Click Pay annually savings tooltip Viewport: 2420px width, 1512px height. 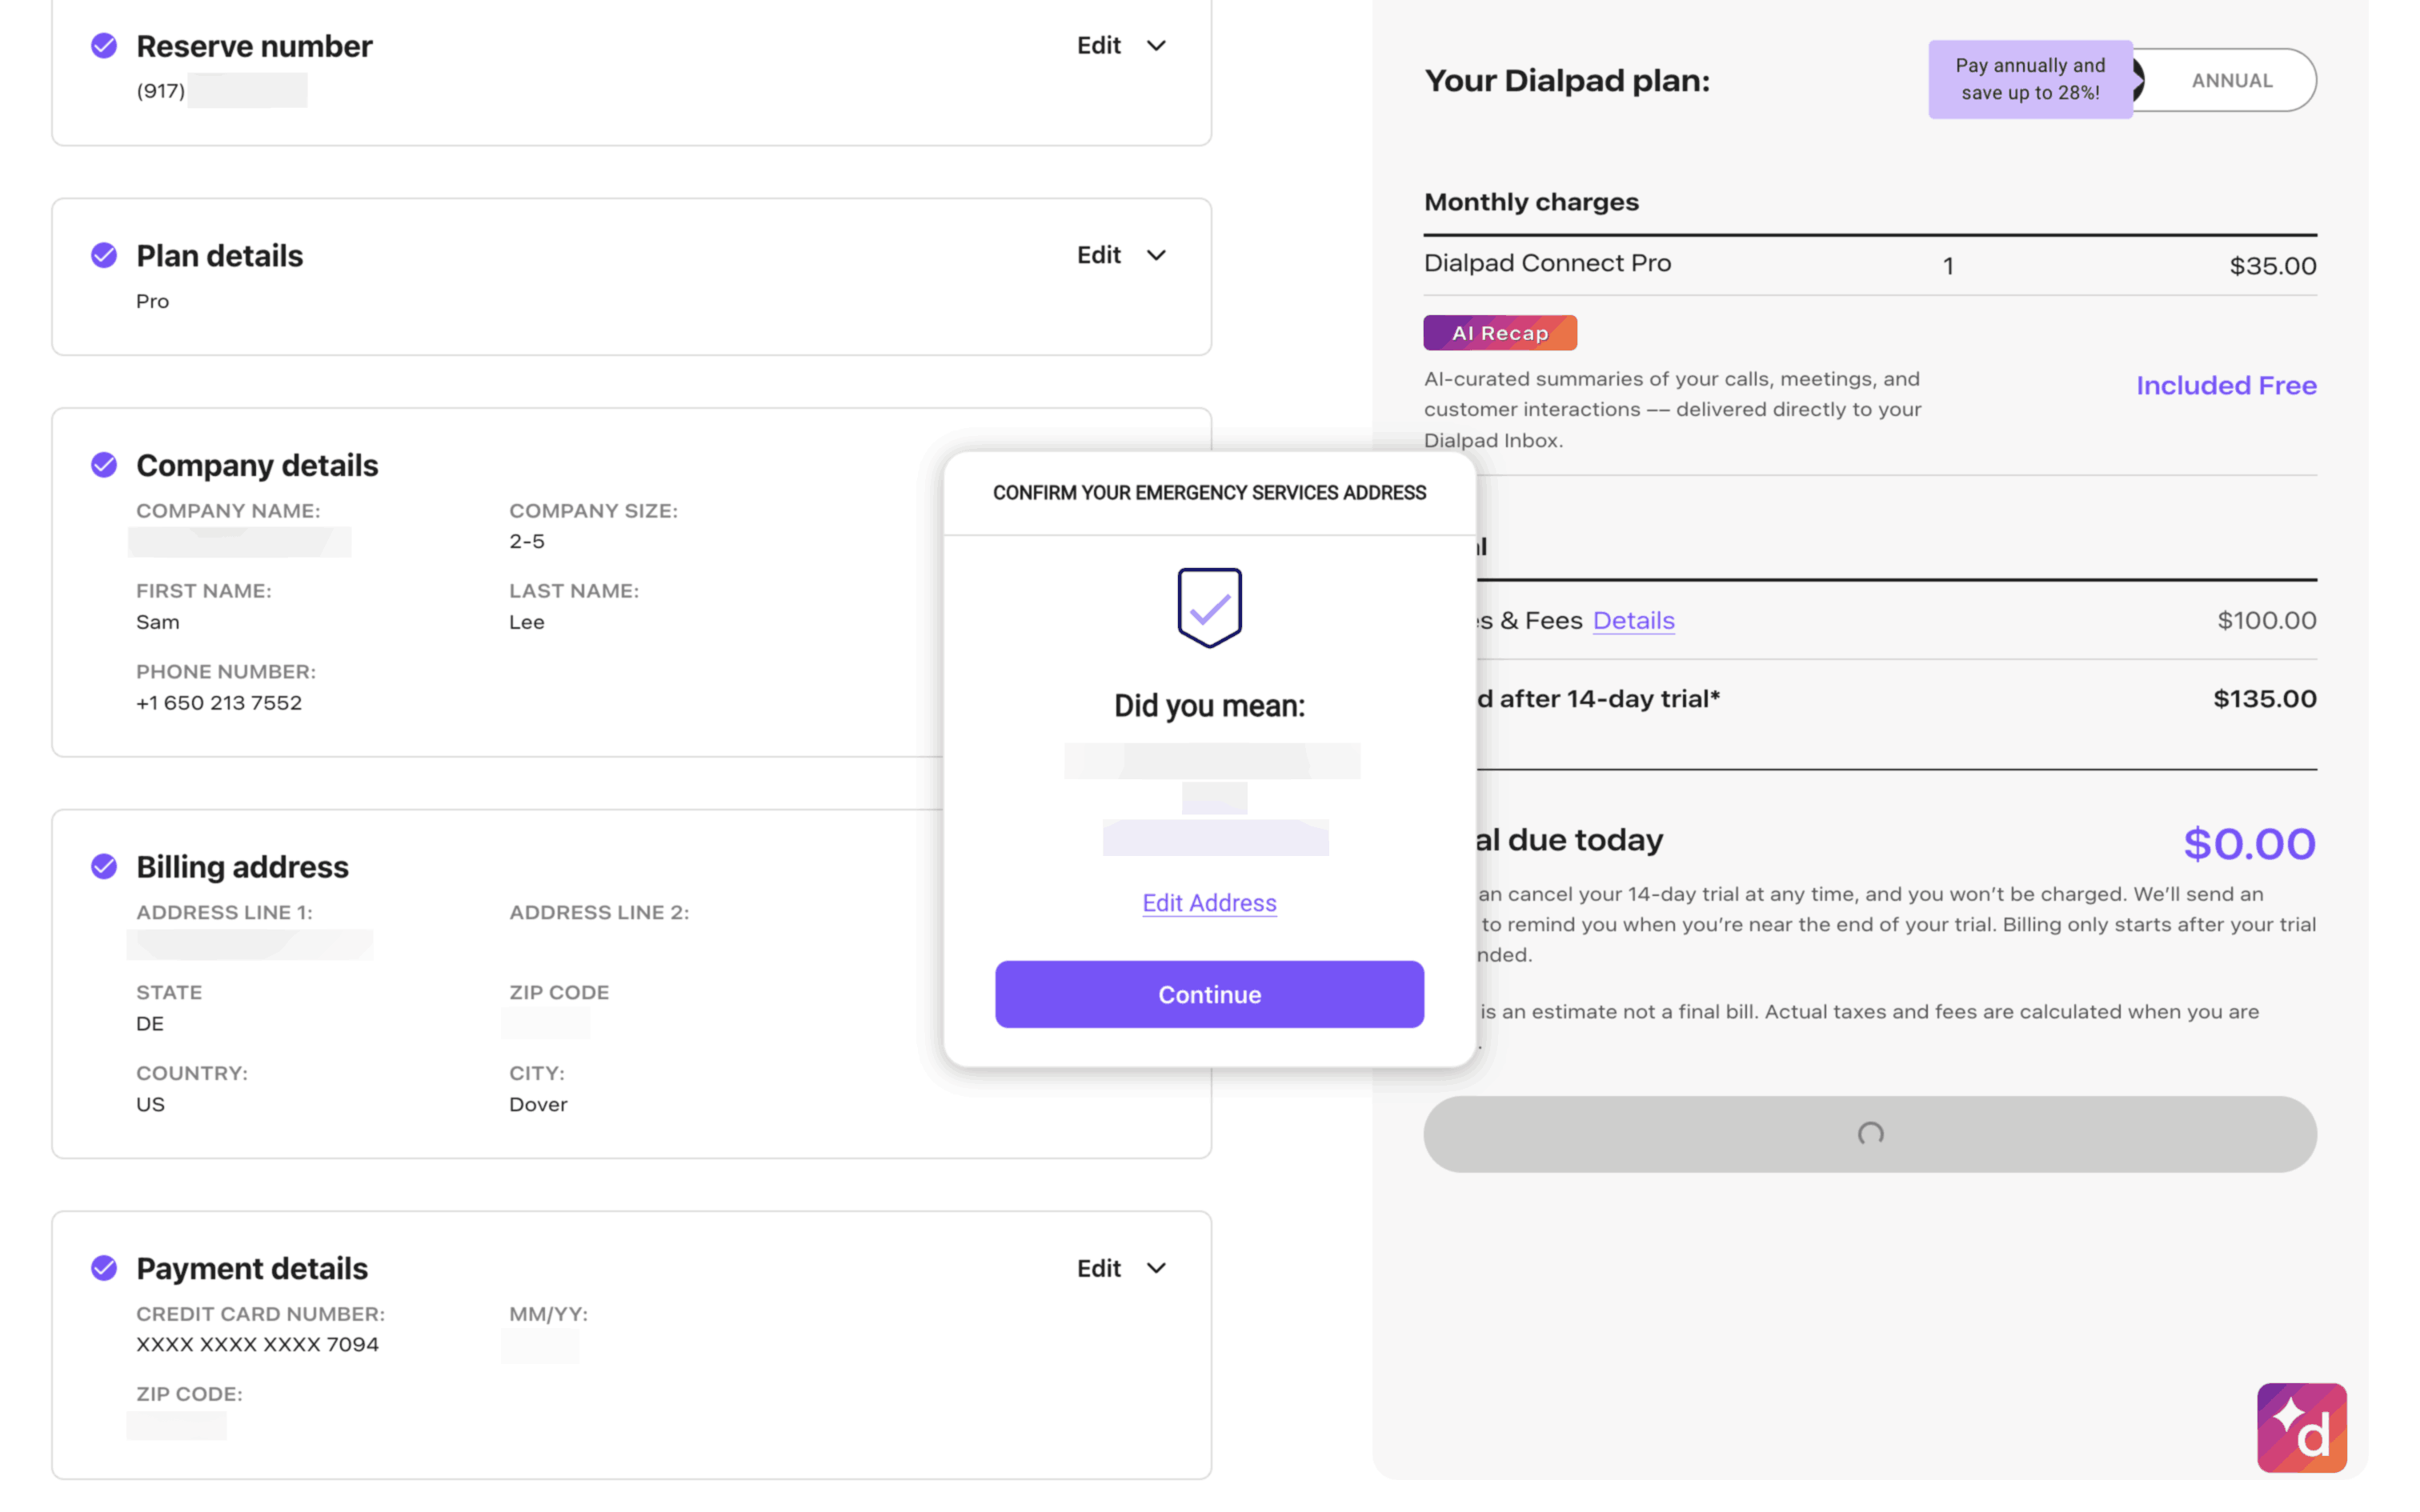pyautogui.click(x=2029, y=79)
